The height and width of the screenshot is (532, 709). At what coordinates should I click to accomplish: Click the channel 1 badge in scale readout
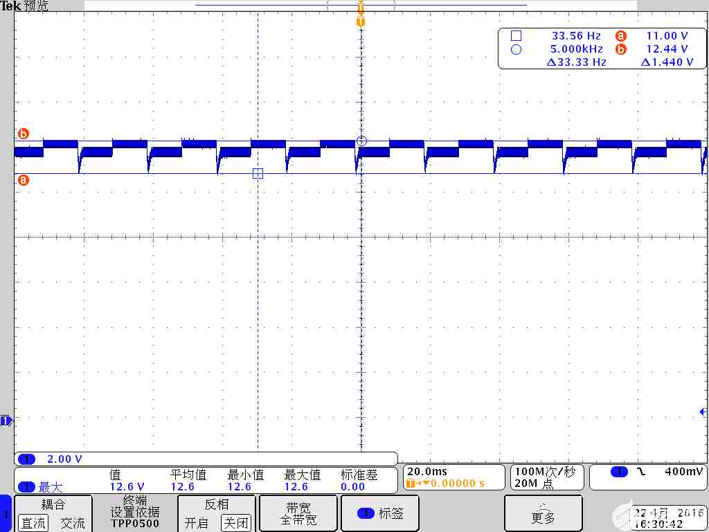click(27, 459)
